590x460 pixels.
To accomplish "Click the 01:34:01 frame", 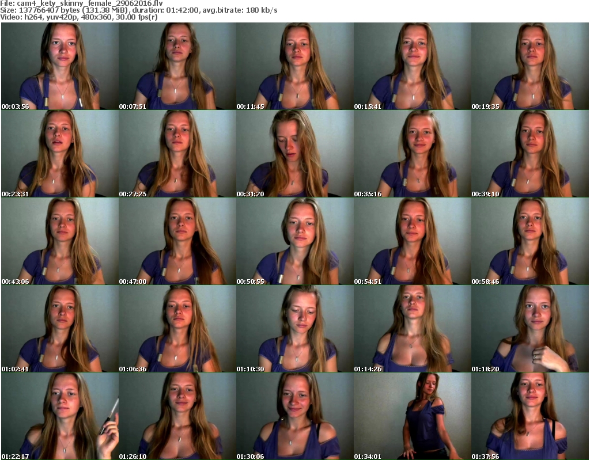I will tap(413, 416).
